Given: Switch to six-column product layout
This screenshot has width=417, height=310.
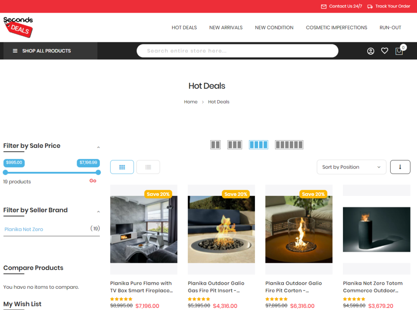Looking at the screenshot, I should pyautogui.click(x=289, y=145).
